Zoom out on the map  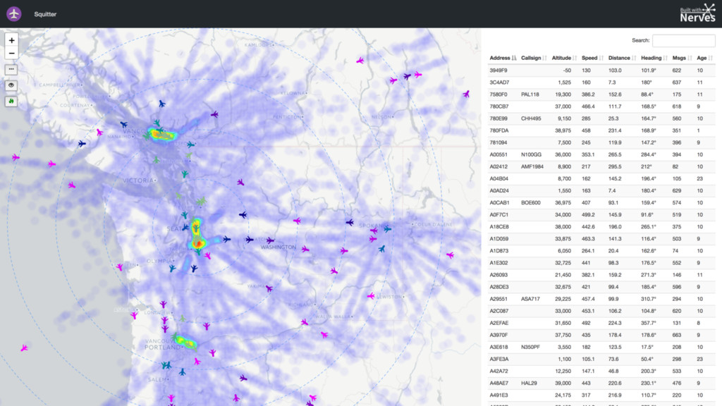click(x=11, y=53)
